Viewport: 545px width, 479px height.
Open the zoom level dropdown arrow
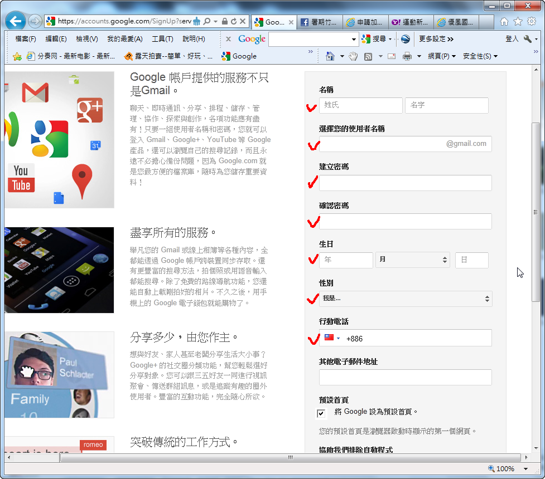coord(525,469)
